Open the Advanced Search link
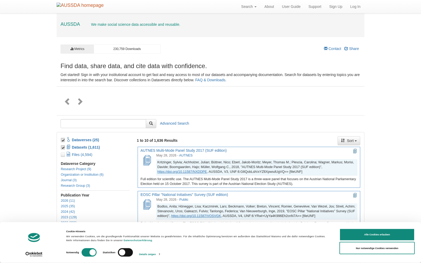 pos(174,123)
